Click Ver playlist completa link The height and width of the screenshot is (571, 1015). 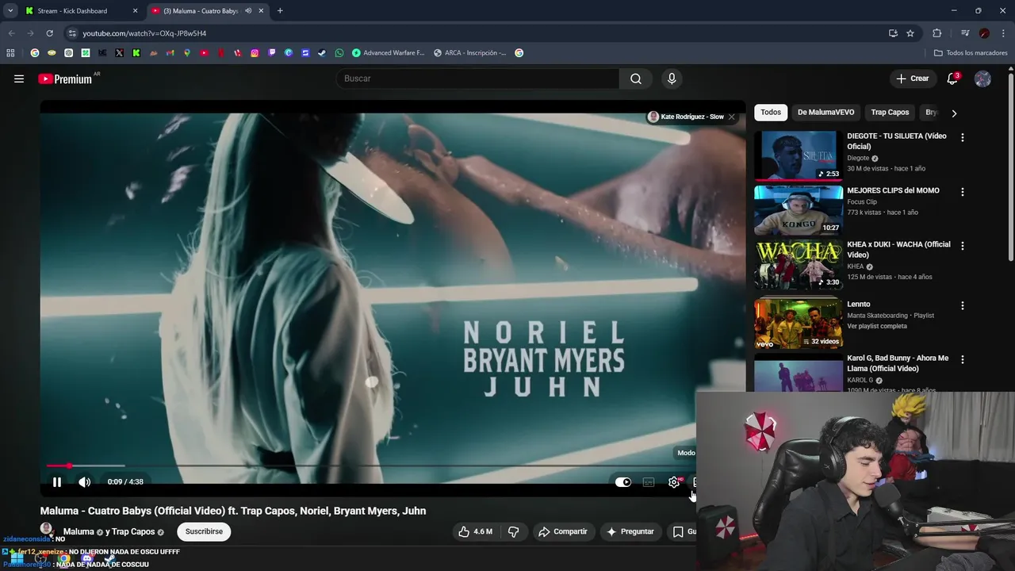tap(876, 326)
